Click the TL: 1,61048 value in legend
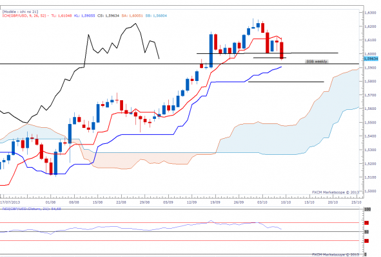The width and height of the screenshot is (381, 257). 61,15
